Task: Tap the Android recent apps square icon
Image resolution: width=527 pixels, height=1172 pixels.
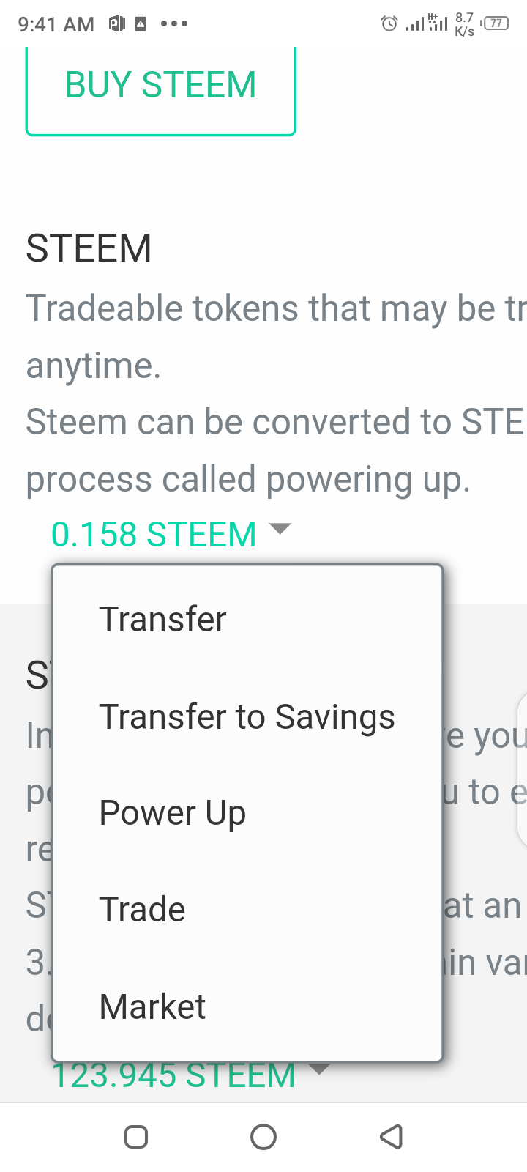Action: pyautogui.click(x=136, y=1137)
